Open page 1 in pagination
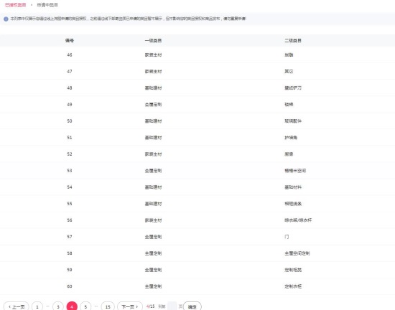395x310 pixels. pos(37,306)
